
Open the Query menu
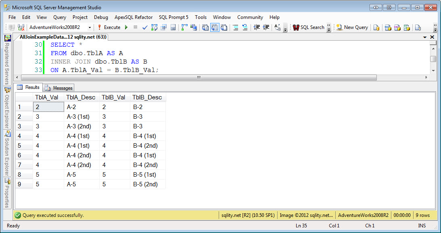click(x=60, y=17)
